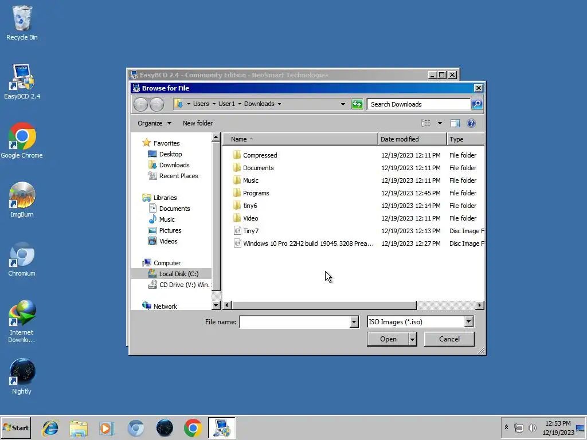Click Nightly globe icon in taskbar
This screenshot has width=587, height=440.
tap(165, 428)
